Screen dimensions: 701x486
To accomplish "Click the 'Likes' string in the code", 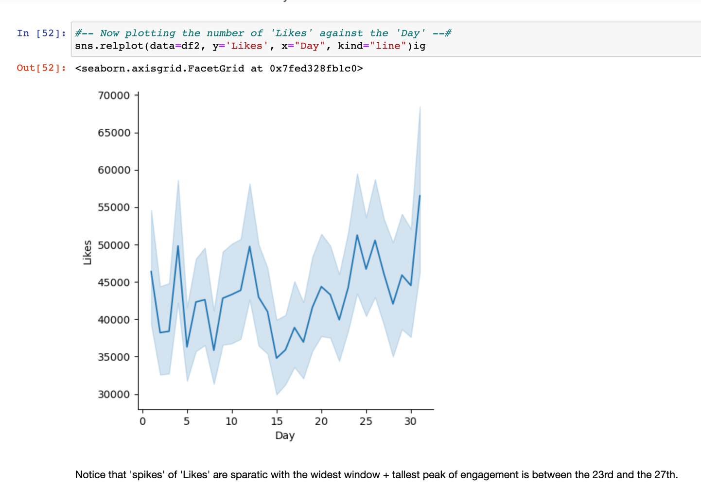I will pos(246,46).
